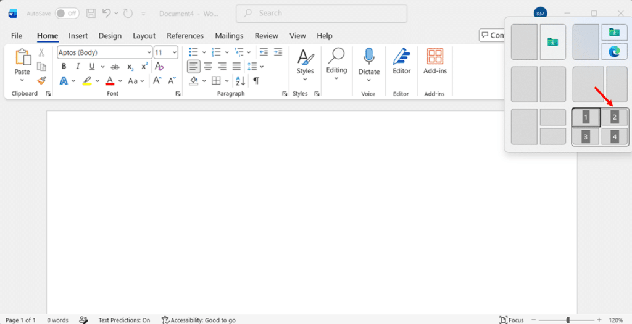Image resolution: width=632 pixels, height=324 pixels.
Task: Increase font size
Action: 157,81
